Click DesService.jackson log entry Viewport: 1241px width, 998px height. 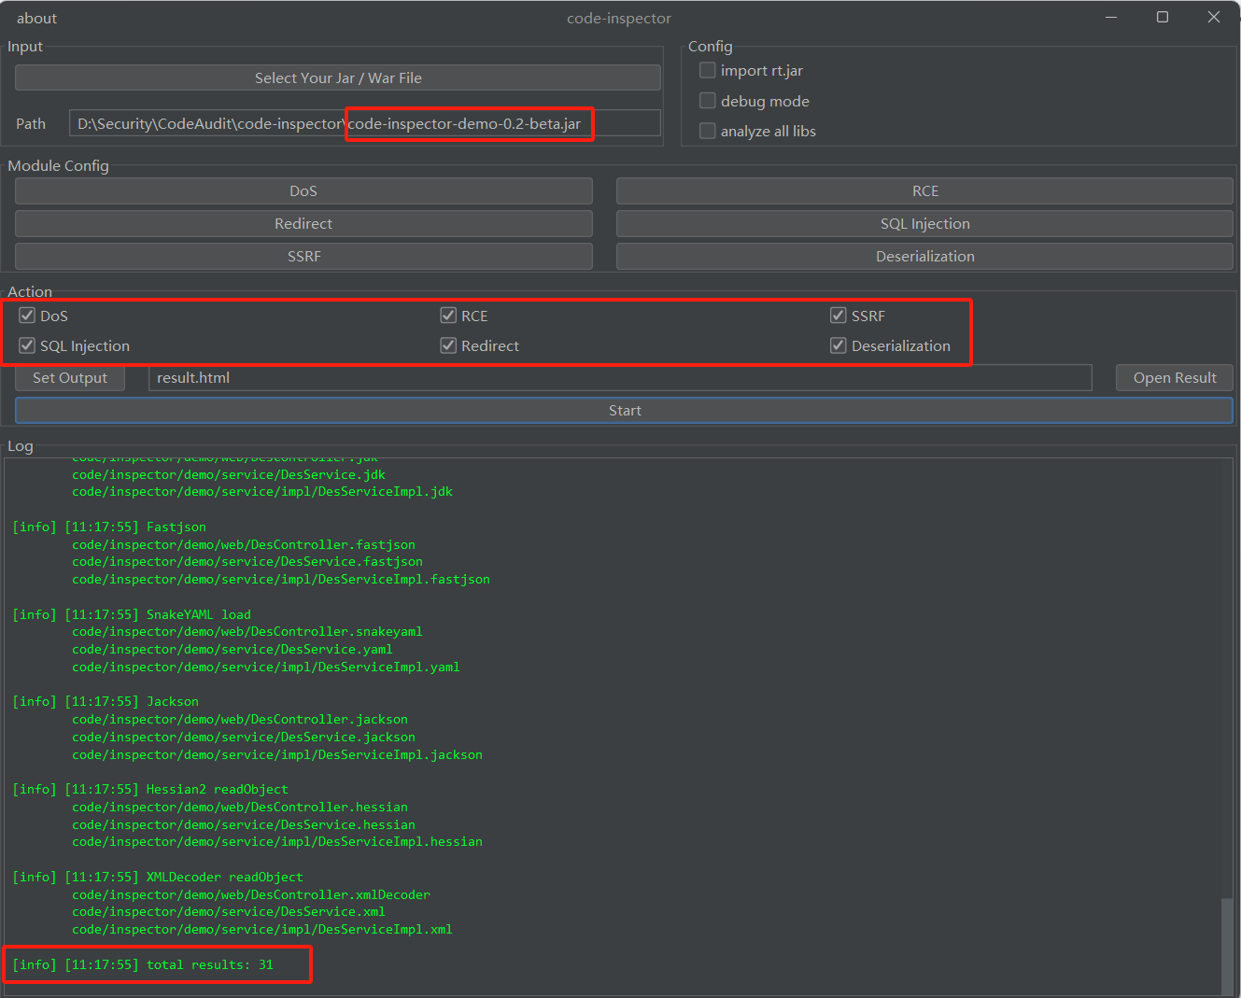[244, 738]
